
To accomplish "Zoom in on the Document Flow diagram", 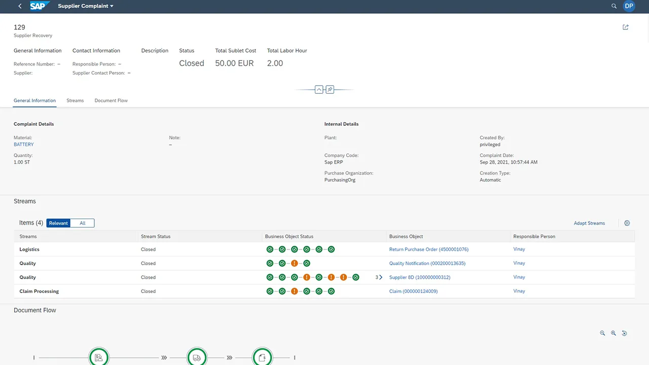I will coord(614,333).
